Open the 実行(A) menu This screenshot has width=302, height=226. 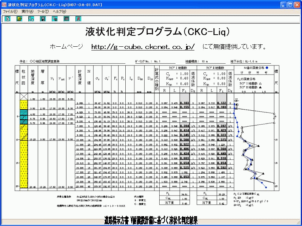pyautogui.click(x=28, y=11)
